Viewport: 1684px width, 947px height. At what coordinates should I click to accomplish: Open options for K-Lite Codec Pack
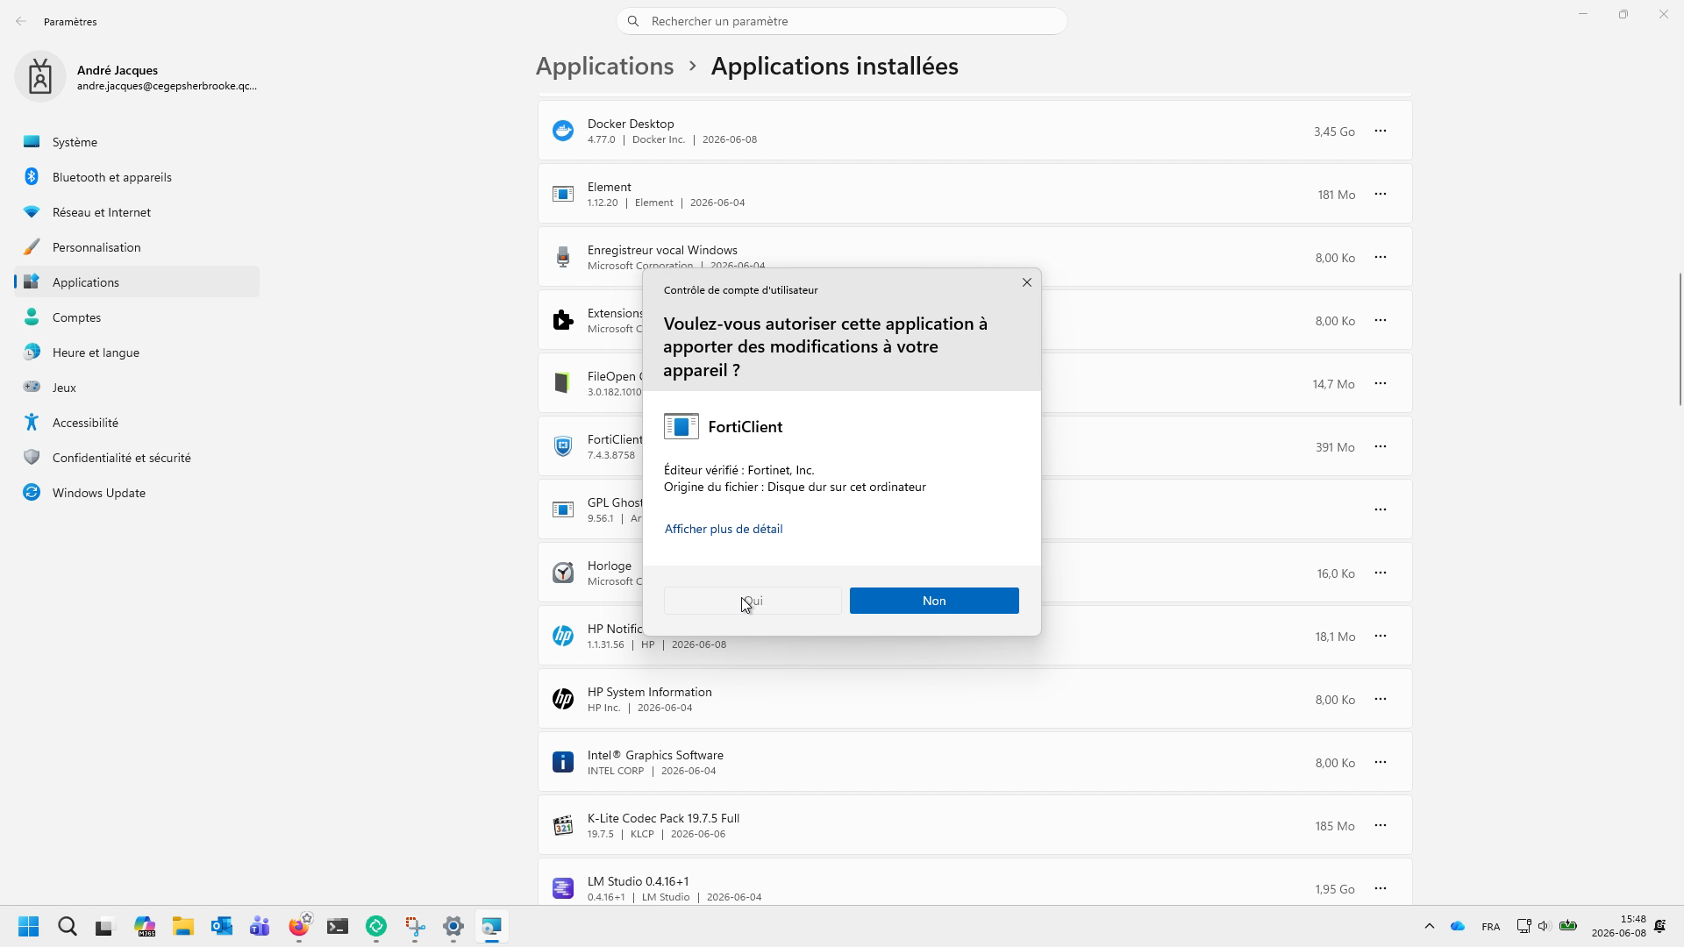tap(1381, 826)
